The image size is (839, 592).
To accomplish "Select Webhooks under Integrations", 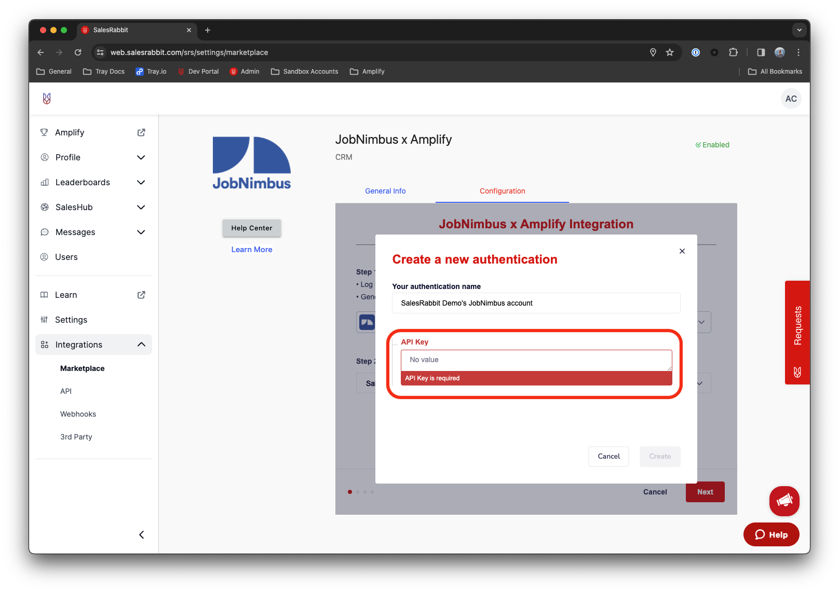I will 78,414.
